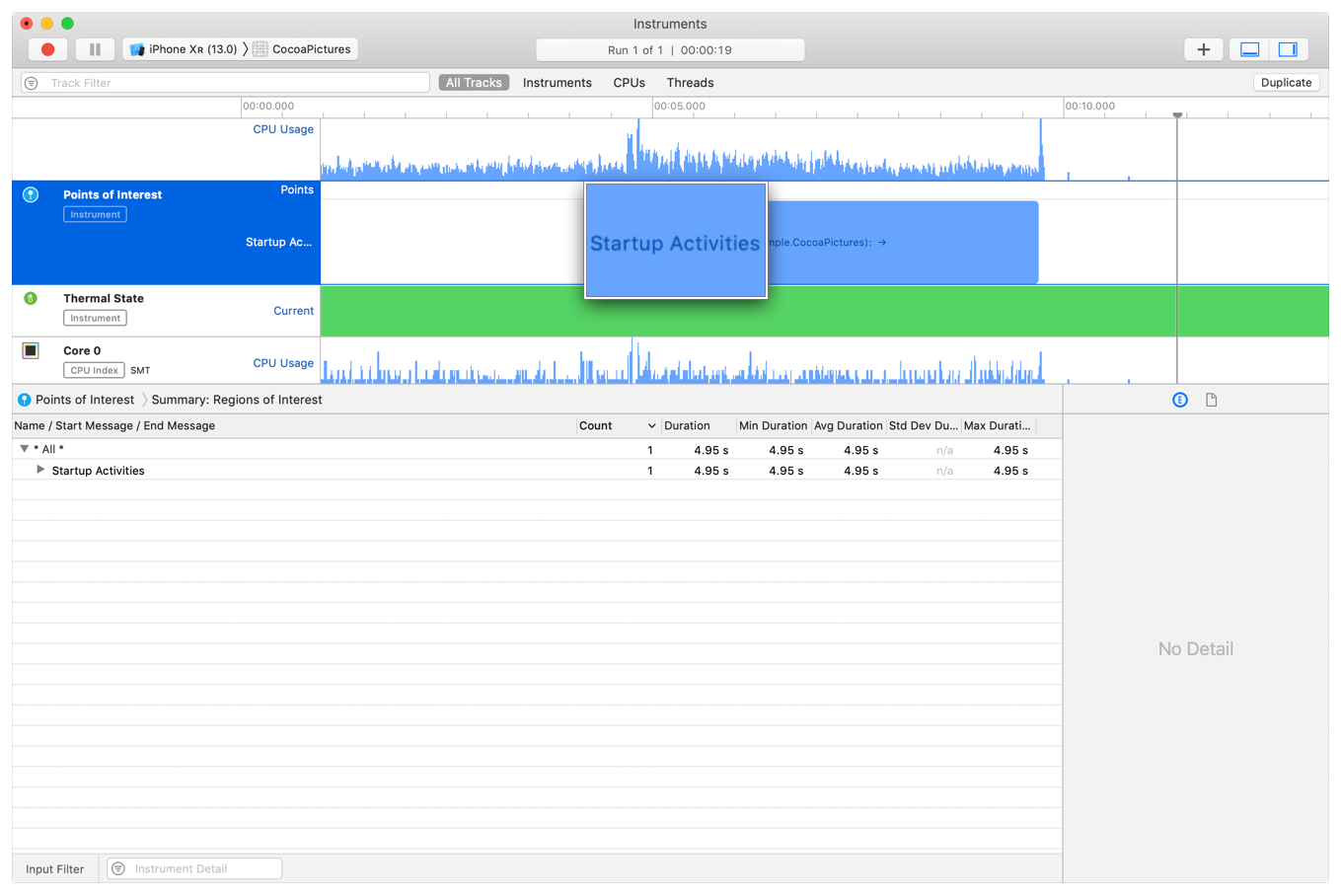Pause the recording with Pause button
This screenshot has height=895, width=1341.
click(x=95, y=49)
